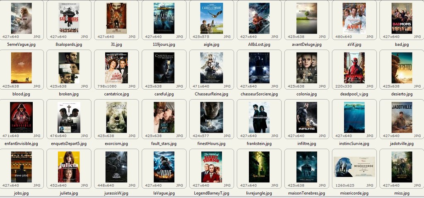Select the wide misericorde.jpg thumbnail
The image size is (424, 198).
pos(354,167)
